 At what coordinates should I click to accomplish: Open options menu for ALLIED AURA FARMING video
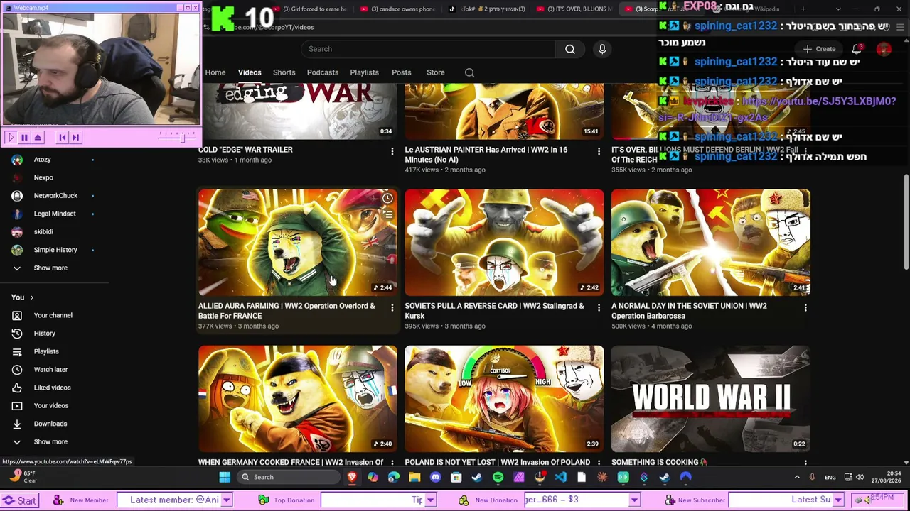392,307
